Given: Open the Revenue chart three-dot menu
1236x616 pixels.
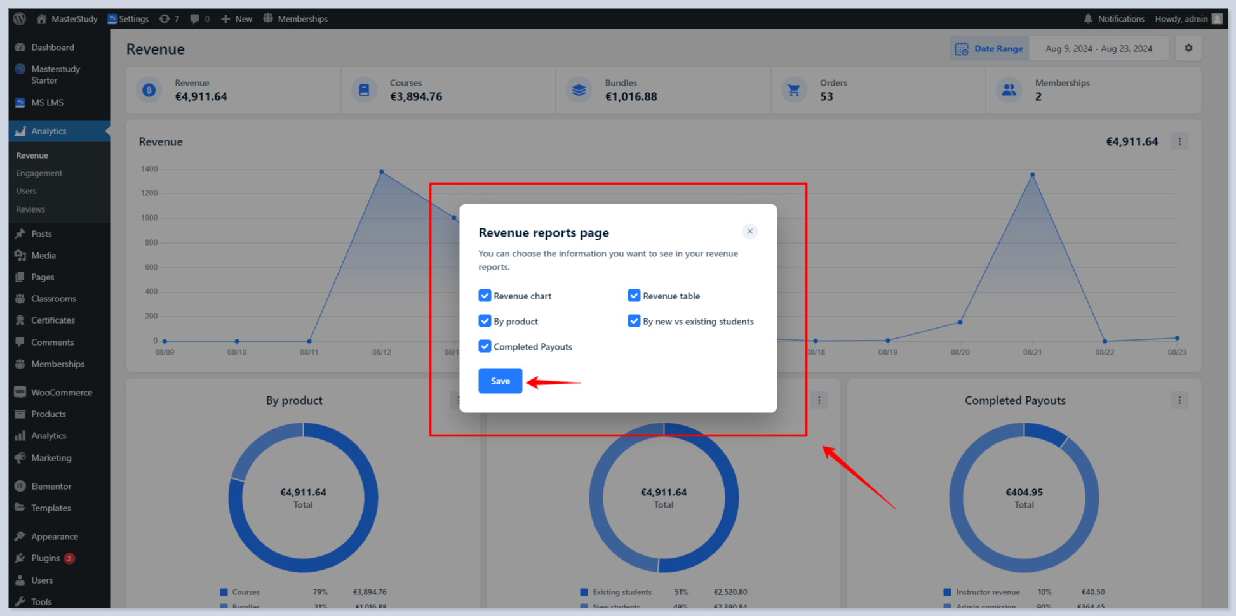Looking at the screenshot, I should coord(1179,141).
